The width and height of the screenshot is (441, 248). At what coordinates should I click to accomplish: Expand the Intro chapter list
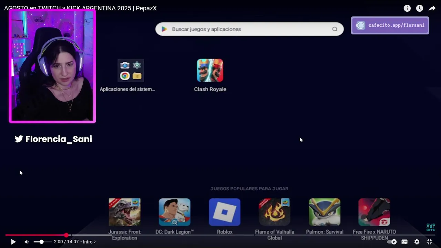[90, 242]
